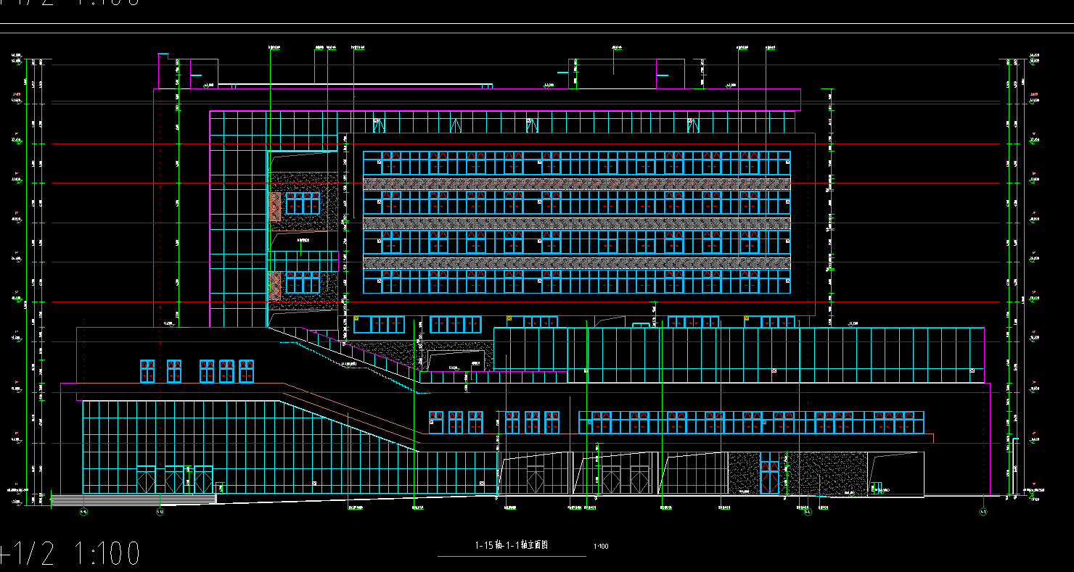Viewport: 1074px width, 572px height.
Task: Select the large 1:100 text at bottom-left
Action: [107, 554]
